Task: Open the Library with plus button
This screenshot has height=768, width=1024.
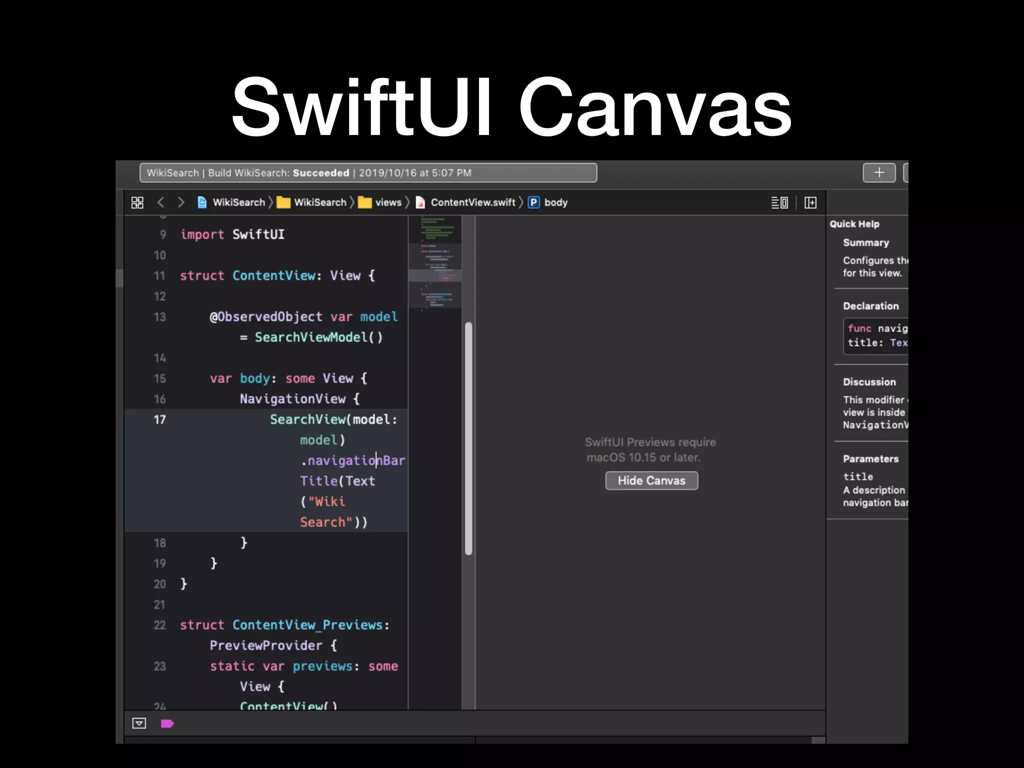Action: (879, 173)
